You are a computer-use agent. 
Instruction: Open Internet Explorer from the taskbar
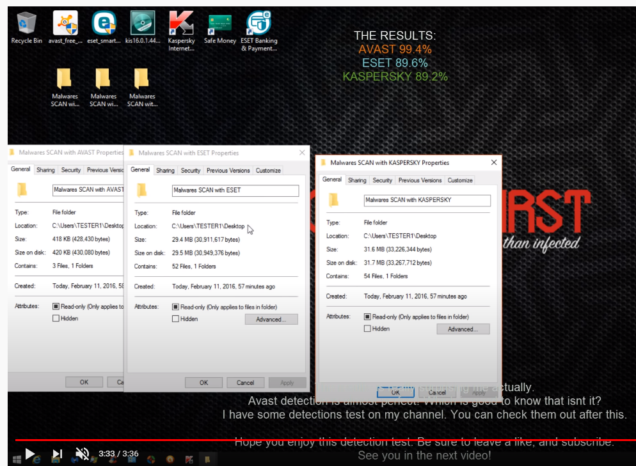[x=36, y=460]
